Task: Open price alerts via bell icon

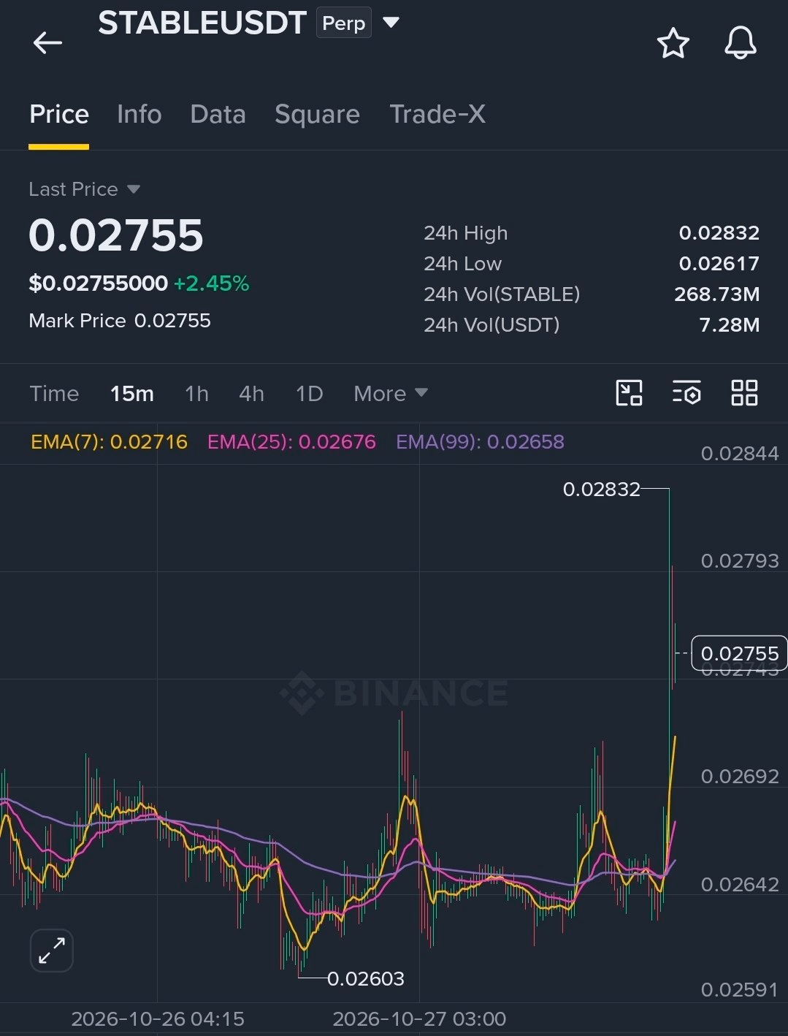Action: point(740,42)
